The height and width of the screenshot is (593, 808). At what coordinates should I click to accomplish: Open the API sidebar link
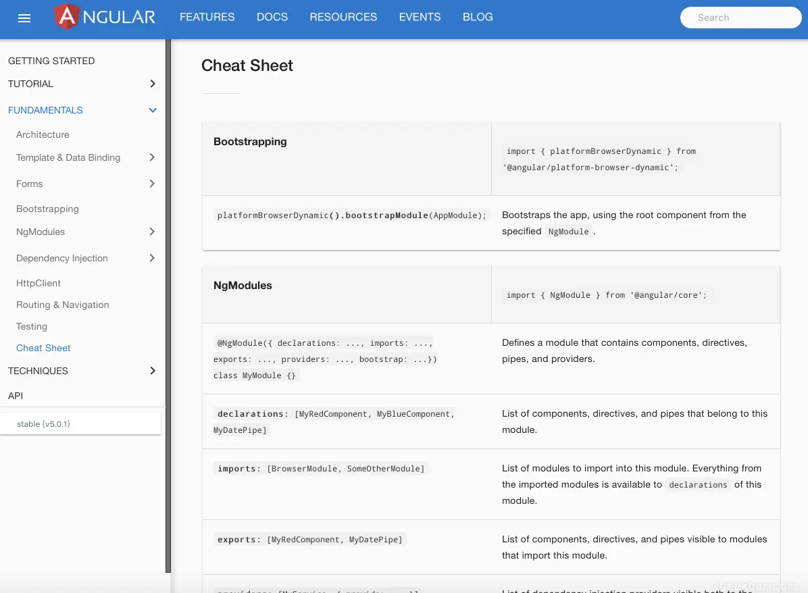tap(16, 396)
